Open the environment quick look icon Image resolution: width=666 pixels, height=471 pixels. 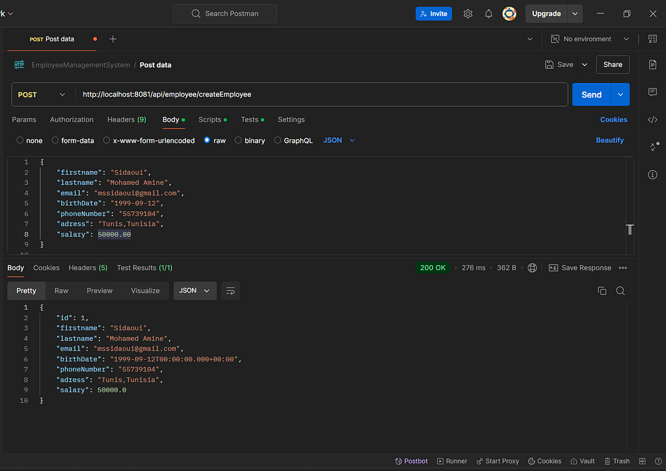coord(652,39)
